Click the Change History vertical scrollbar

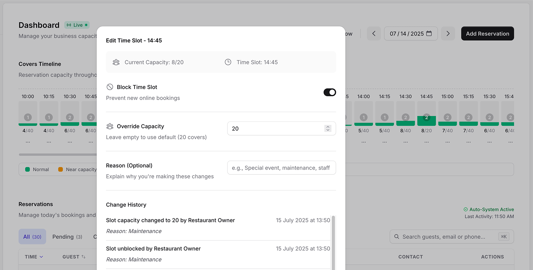coord(333,242)
